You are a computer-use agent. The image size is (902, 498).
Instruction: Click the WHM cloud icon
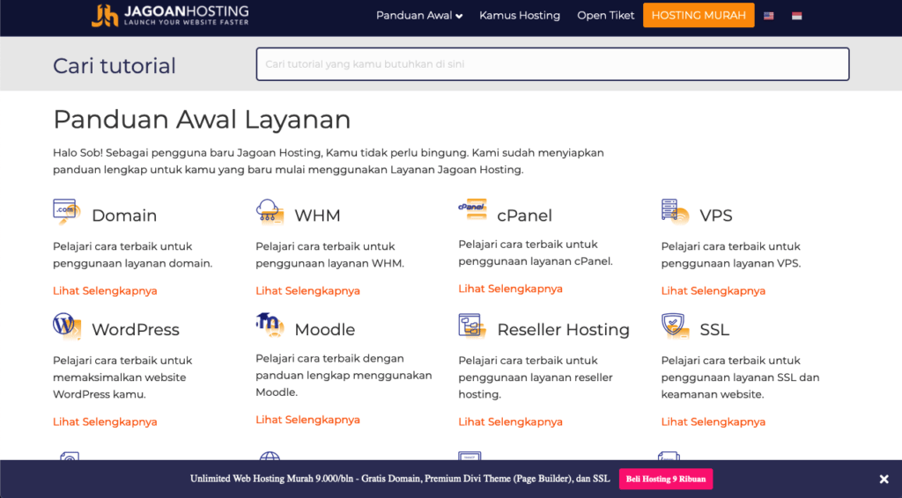[270, 212]
